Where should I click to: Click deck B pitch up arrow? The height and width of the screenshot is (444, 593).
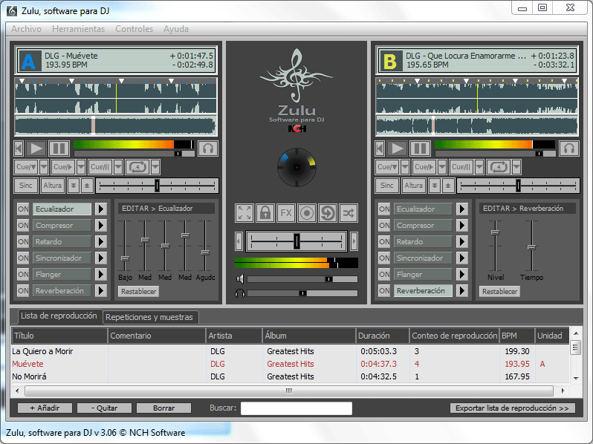click(448, 186)
